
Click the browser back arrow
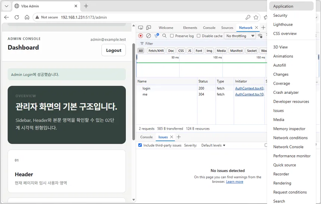tap(7, 17)
